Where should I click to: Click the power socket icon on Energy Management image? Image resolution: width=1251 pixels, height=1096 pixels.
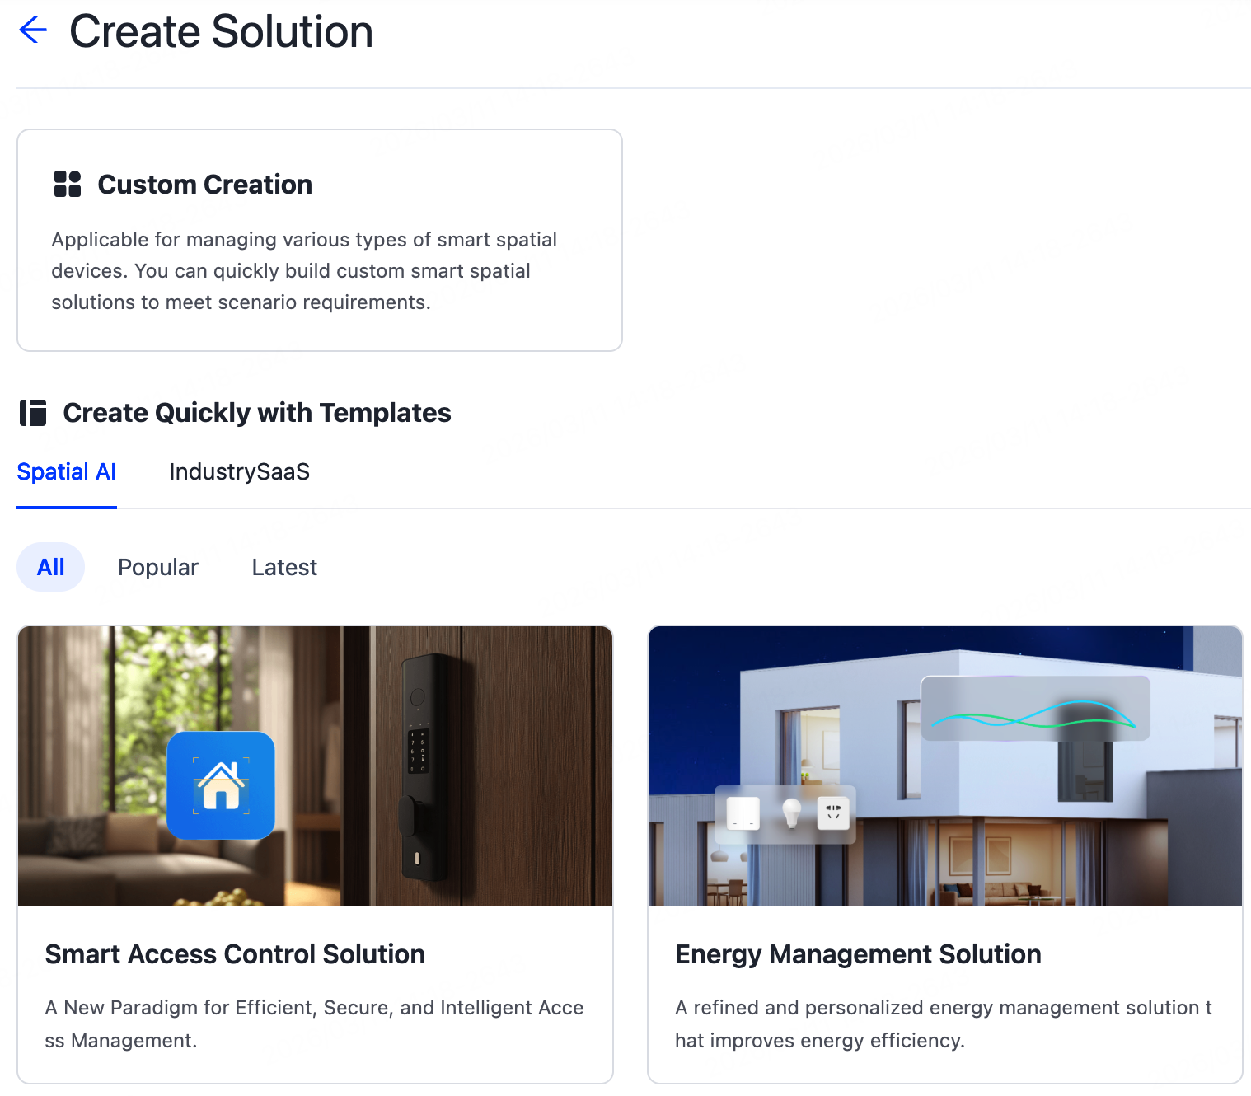pyautogui.click(x=834, y=814)
